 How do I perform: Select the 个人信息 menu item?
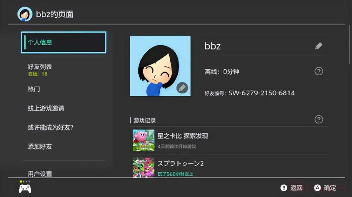tap(64, 42)
